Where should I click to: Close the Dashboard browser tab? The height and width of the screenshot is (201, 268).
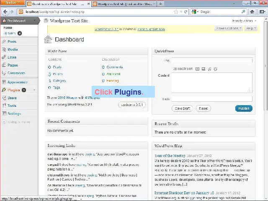88,4
